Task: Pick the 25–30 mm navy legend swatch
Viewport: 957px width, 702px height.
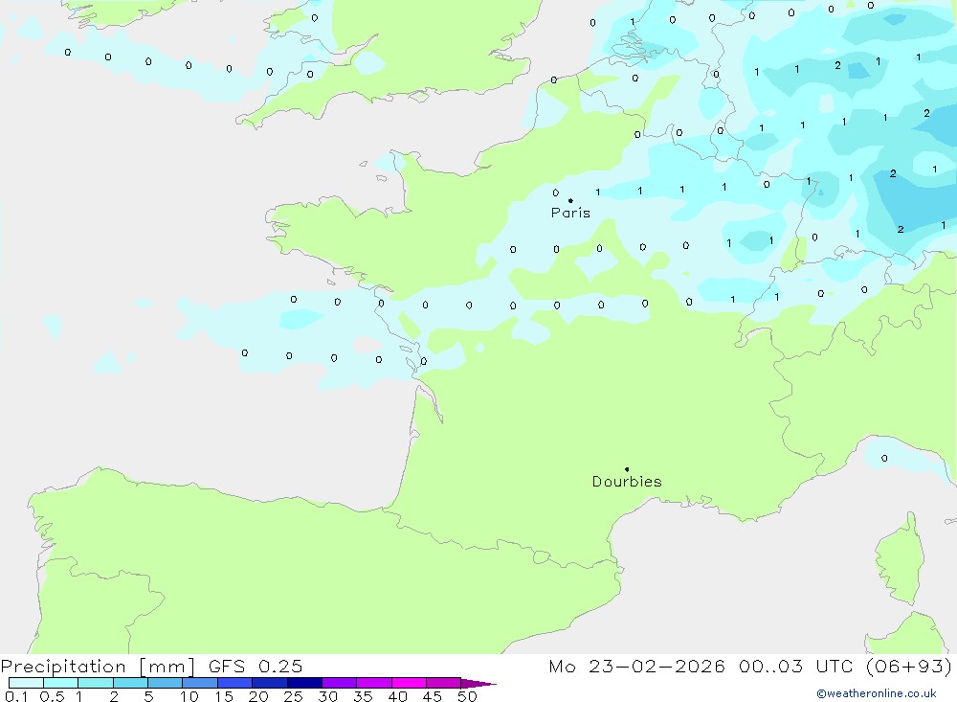Action: (304, 683)
